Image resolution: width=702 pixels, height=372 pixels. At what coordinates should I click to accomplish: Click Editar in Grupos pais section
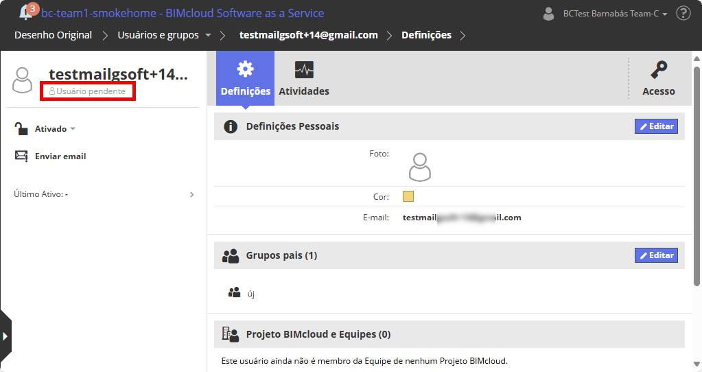[x=656, y=255]
